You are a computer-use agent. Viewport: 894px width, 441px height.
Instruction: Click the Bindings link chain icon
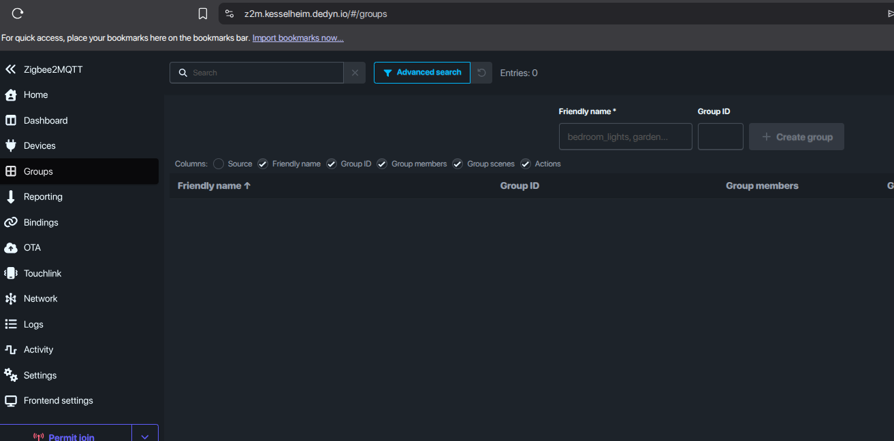(x=10, y=222)
